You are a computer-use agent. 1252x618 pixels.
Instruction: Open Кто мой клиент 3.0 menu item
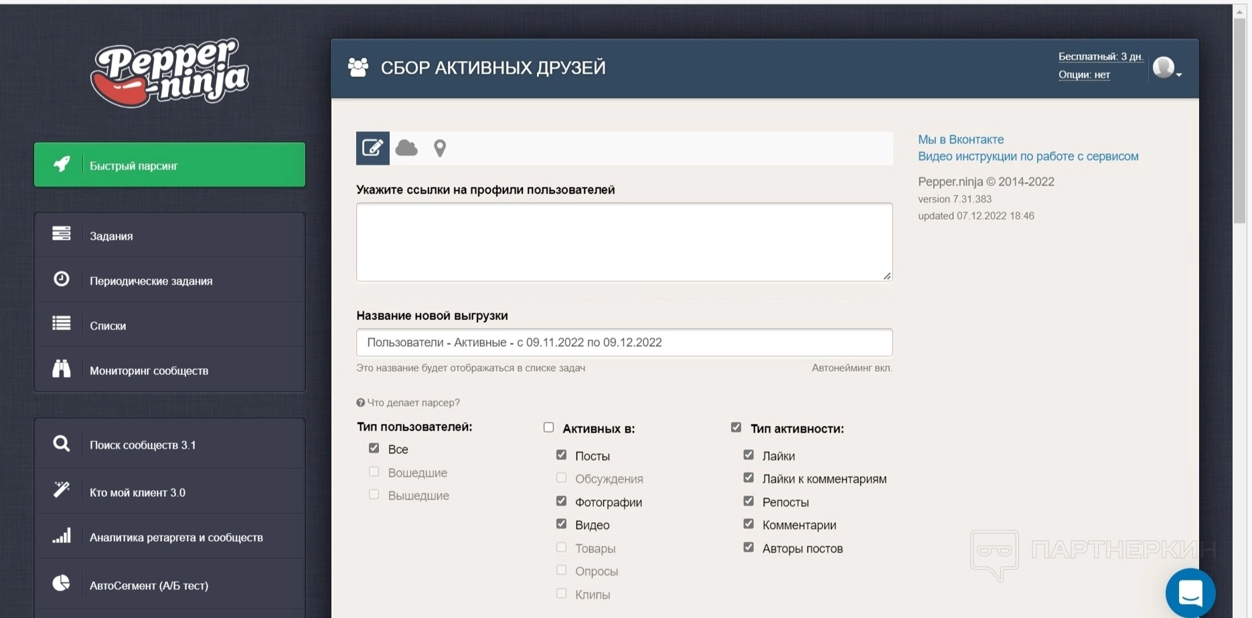(169, 491)
